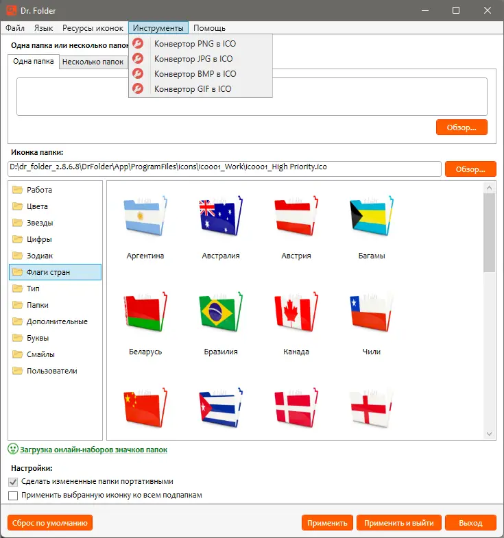The height and width of the screenshot is (538, 504).
Task: Open the Язык menu
Action: [x=44, y=28]
